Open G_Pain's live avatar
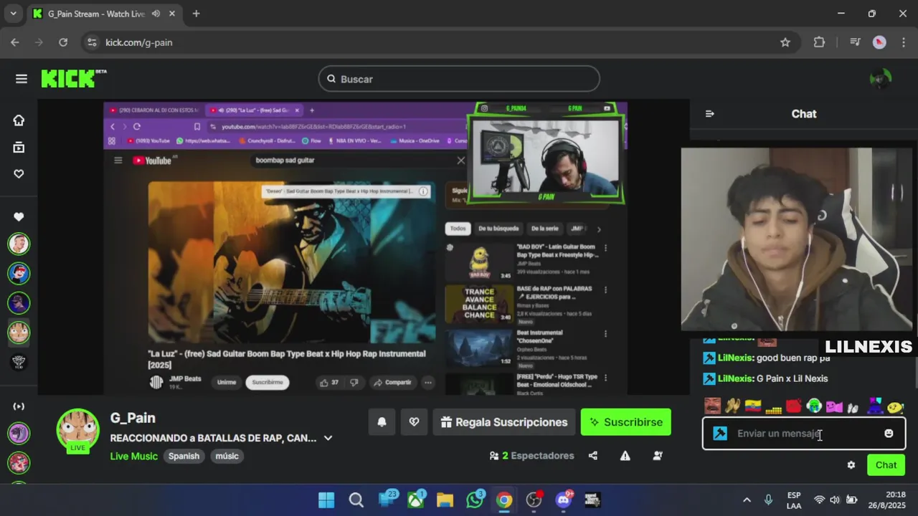 pos(77,430)
